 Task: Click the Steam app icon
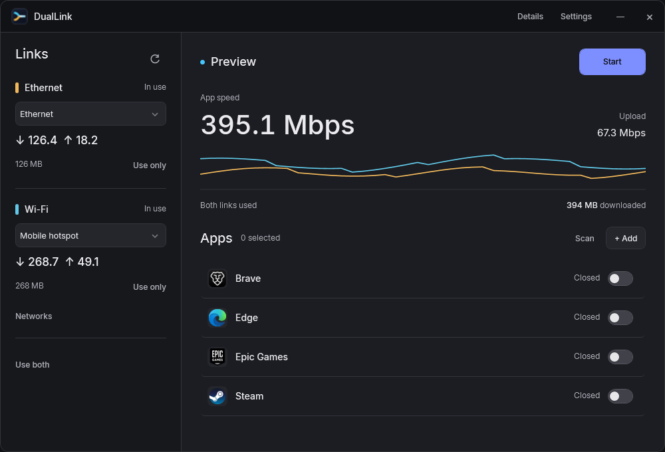(x=217, y=396)
